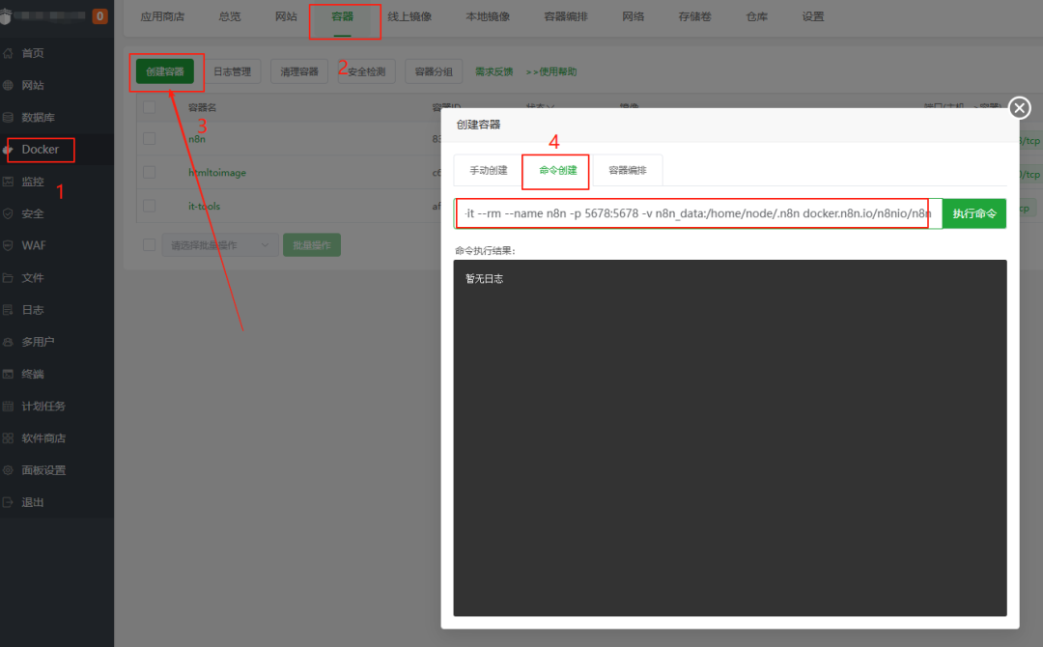The height and width of the screenshot is (647, 1043).
Task: Tick the checkbox for the n8n container
Action: [149, 138]
